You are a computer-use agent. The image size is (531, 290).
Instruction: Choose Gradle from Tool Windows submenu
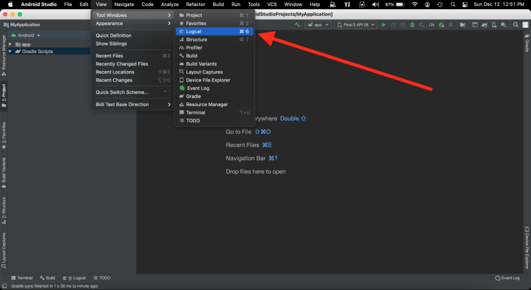pos(214,96)
